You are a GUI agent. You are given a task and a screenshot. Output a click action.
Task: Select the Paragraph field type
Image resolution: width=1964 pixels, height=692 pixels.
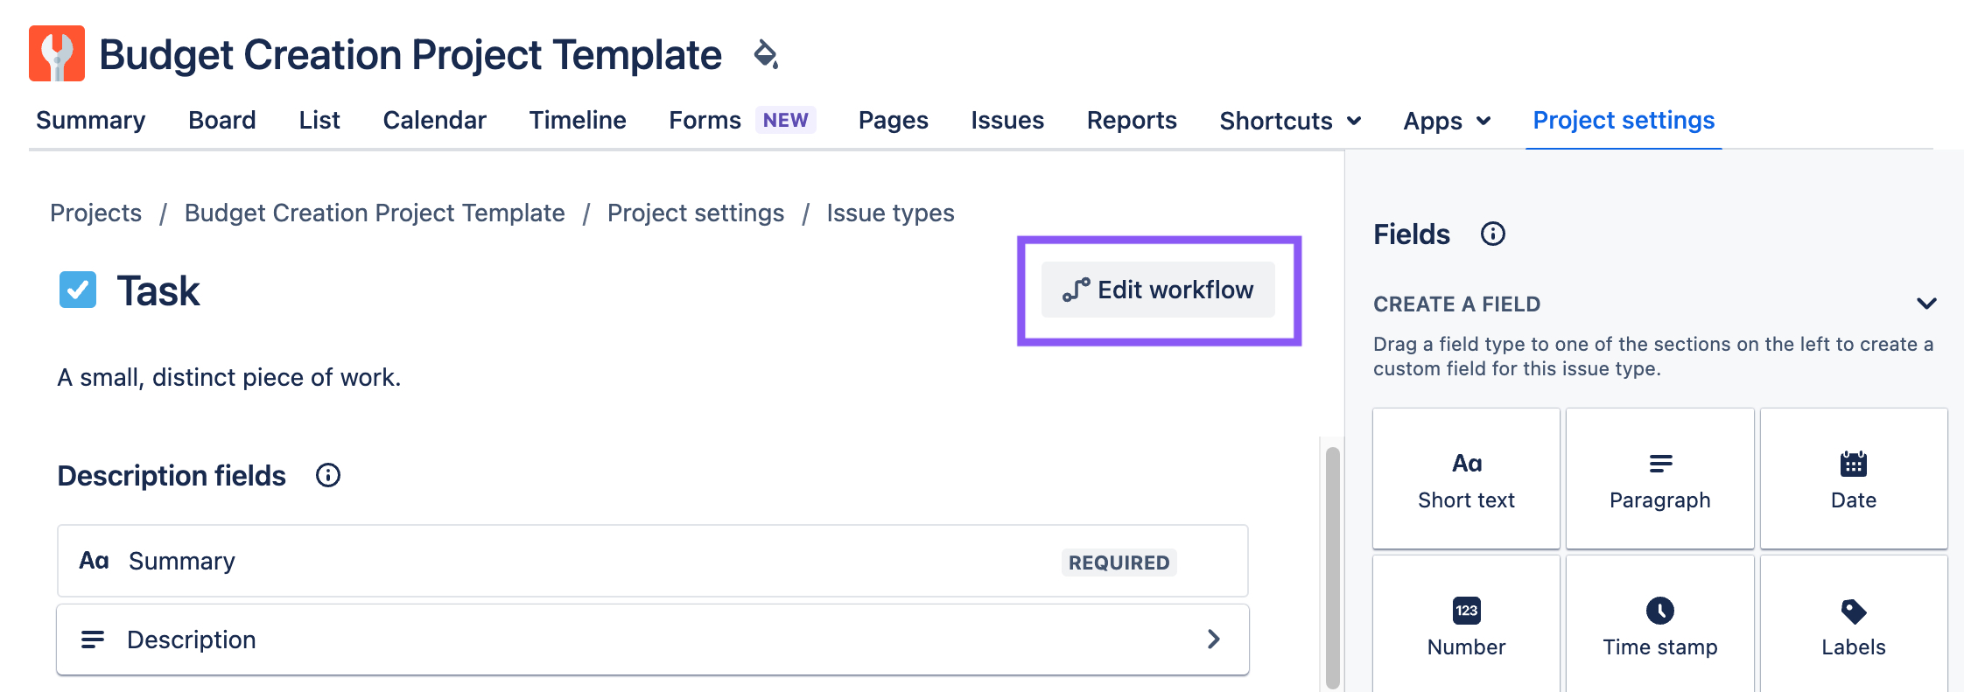1659,479
